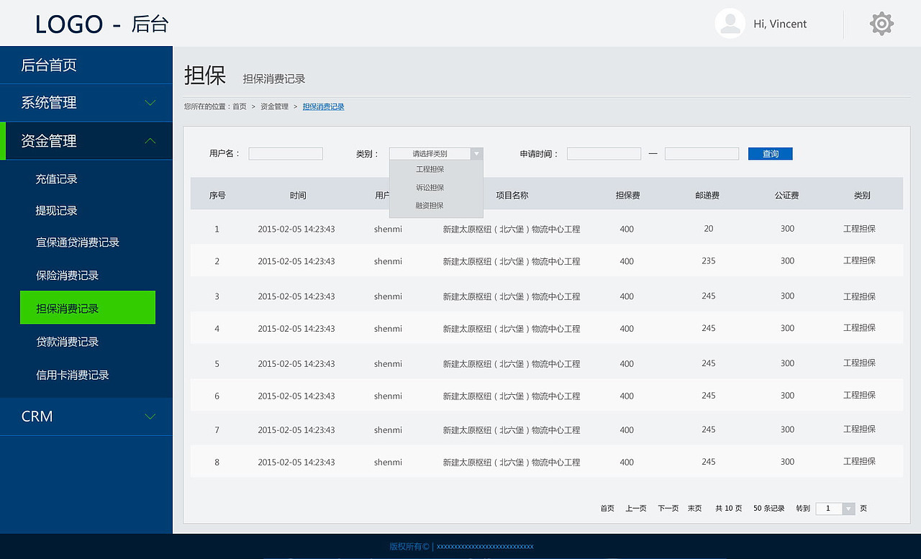Jump to 末页
The width and height of the screenshot is (921, 559).
[x=694, y=509]
